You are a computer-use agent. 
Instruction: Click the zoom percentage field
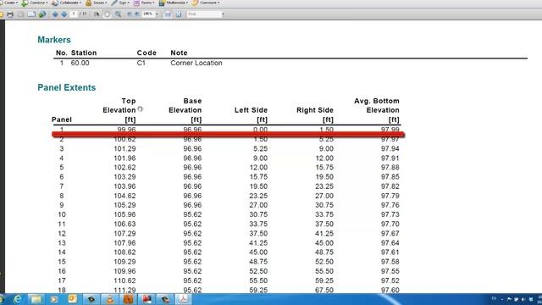(x=148, y=14)
